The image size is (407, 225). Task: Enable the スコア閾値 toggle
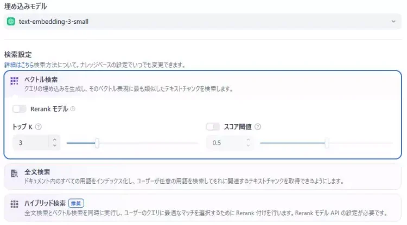pos(213,127)
